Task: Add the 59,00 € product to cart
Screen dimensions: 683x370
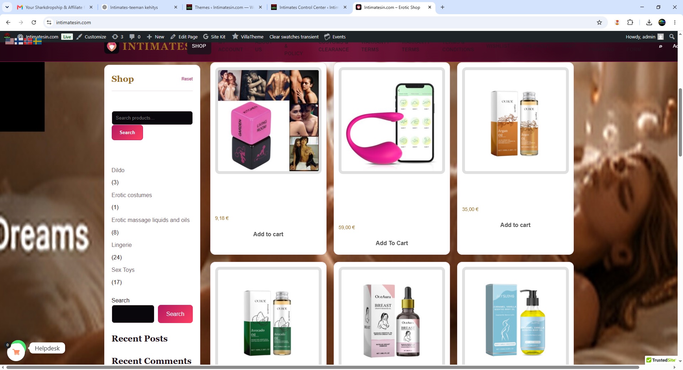Action: (x=392, y=243)
